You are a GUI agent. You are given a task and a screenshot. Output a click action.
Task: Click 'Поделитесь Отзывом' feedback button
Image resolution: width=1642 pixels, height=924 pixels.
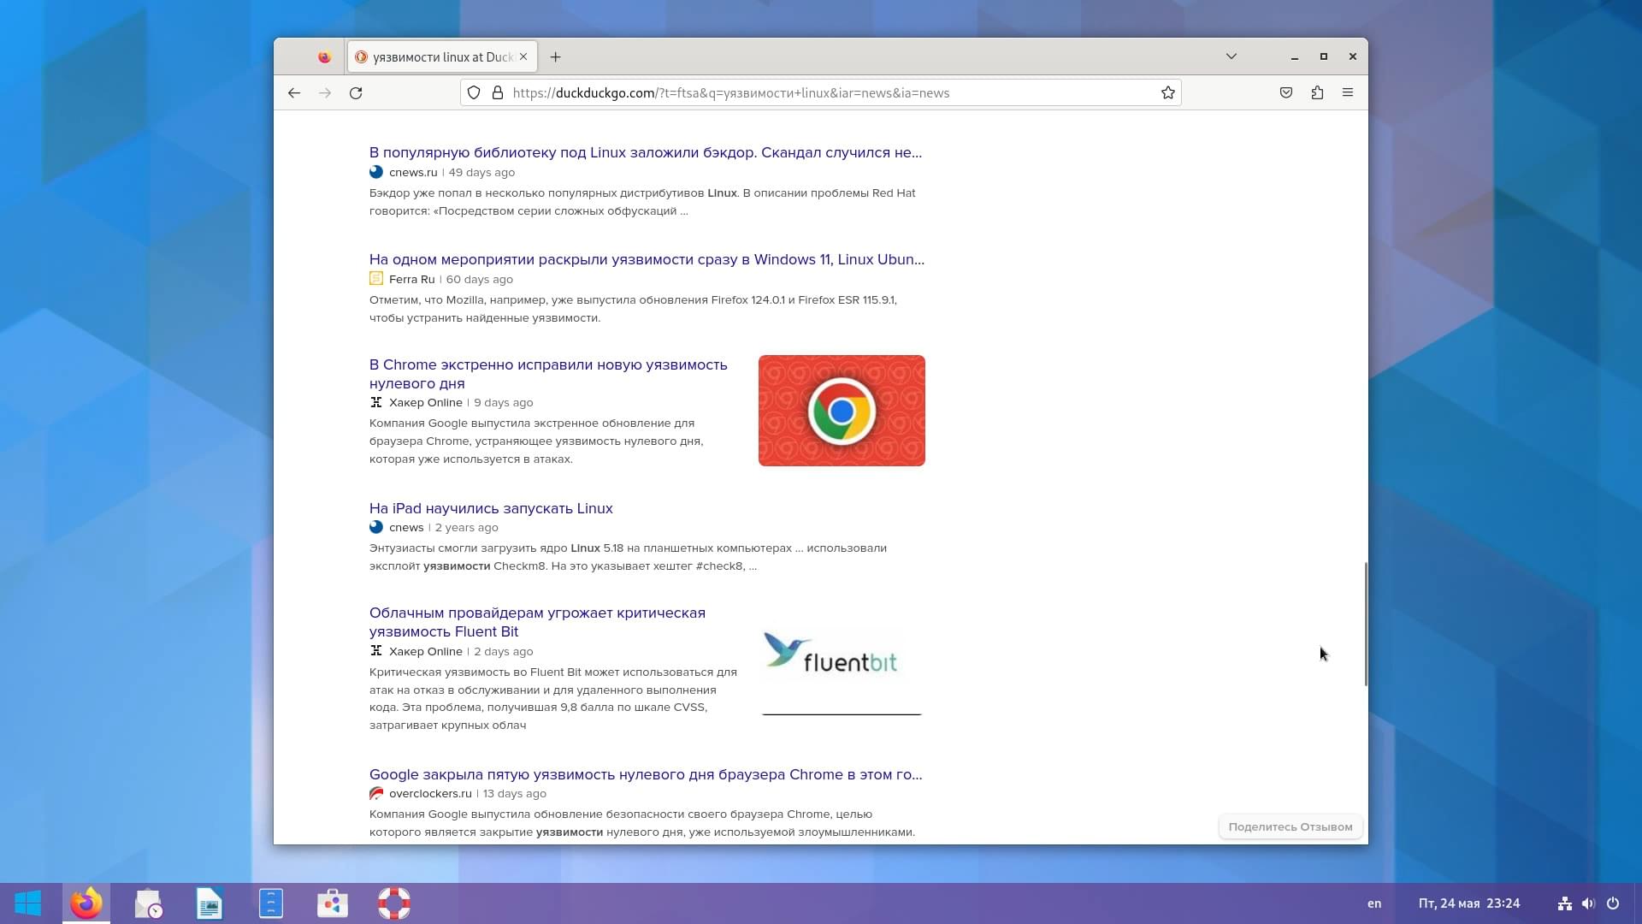coord(1291,827)
